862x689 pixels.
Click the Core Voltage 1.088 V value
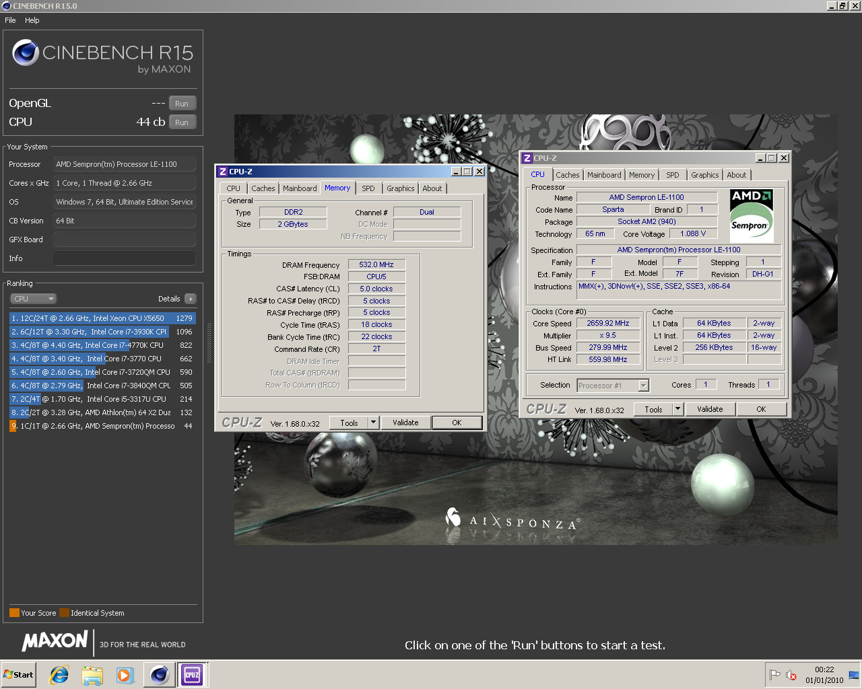(x=693, y=233)
